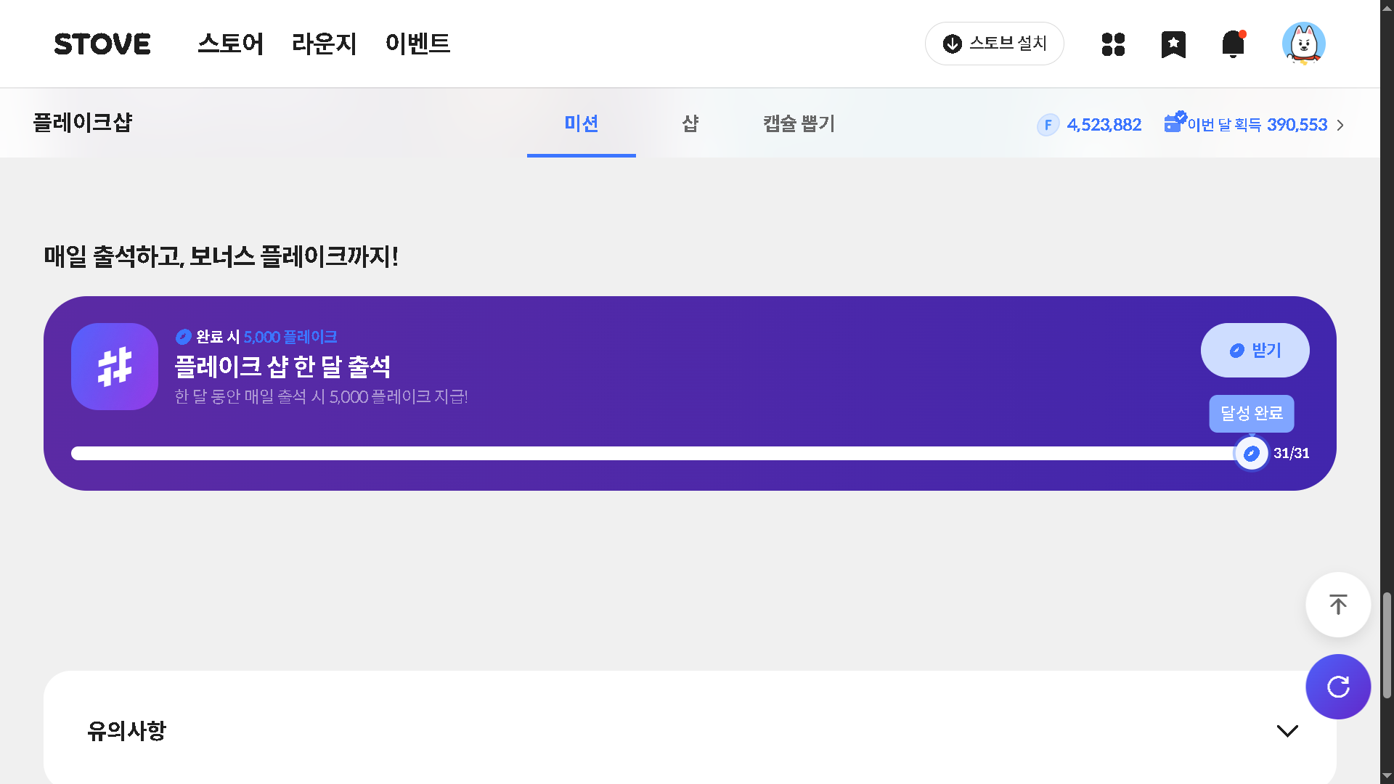Image resolution: width=1394 pixels, height=784 pixels.
Task: Open the apps grid menu icon
Action: 1113,44
